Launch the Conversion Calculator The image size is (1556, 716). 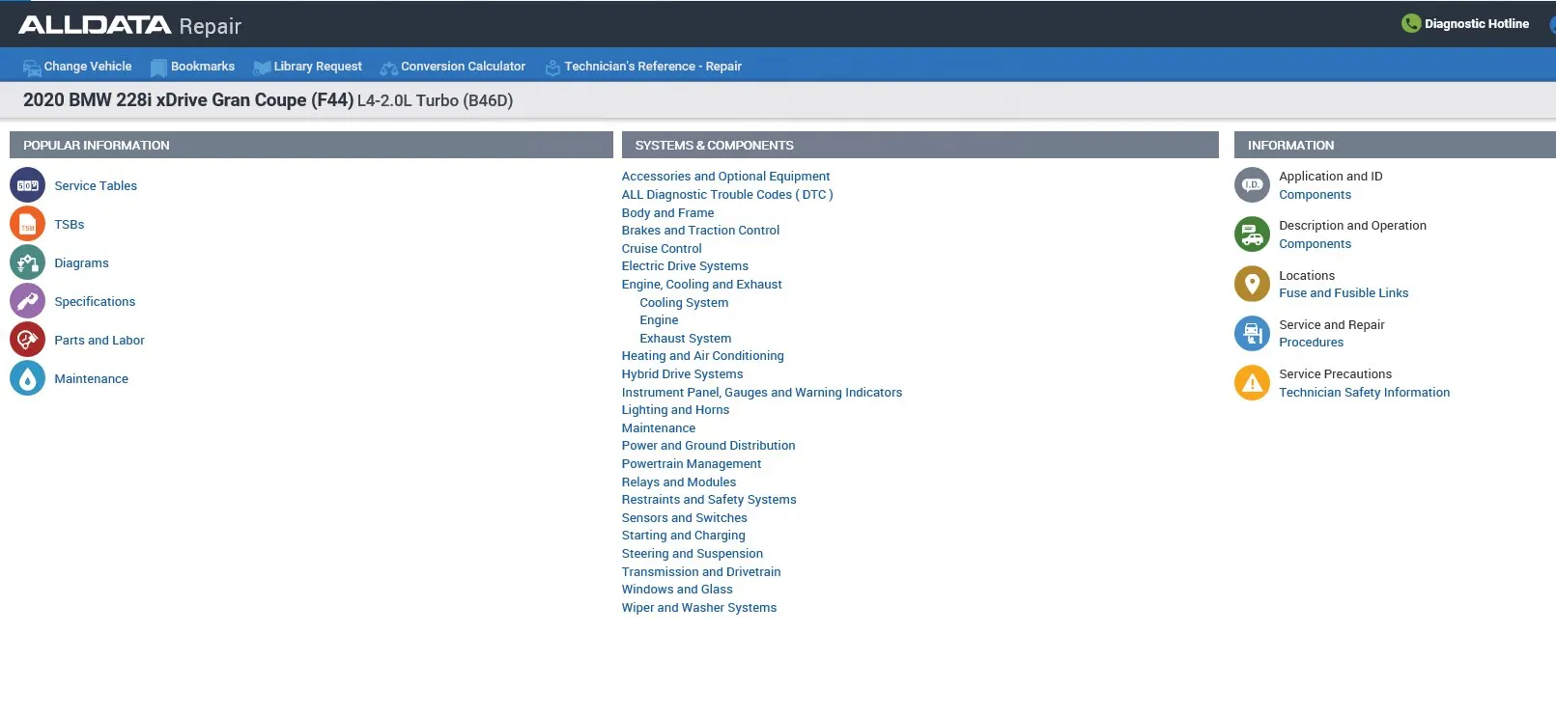[x=464, y=67]
